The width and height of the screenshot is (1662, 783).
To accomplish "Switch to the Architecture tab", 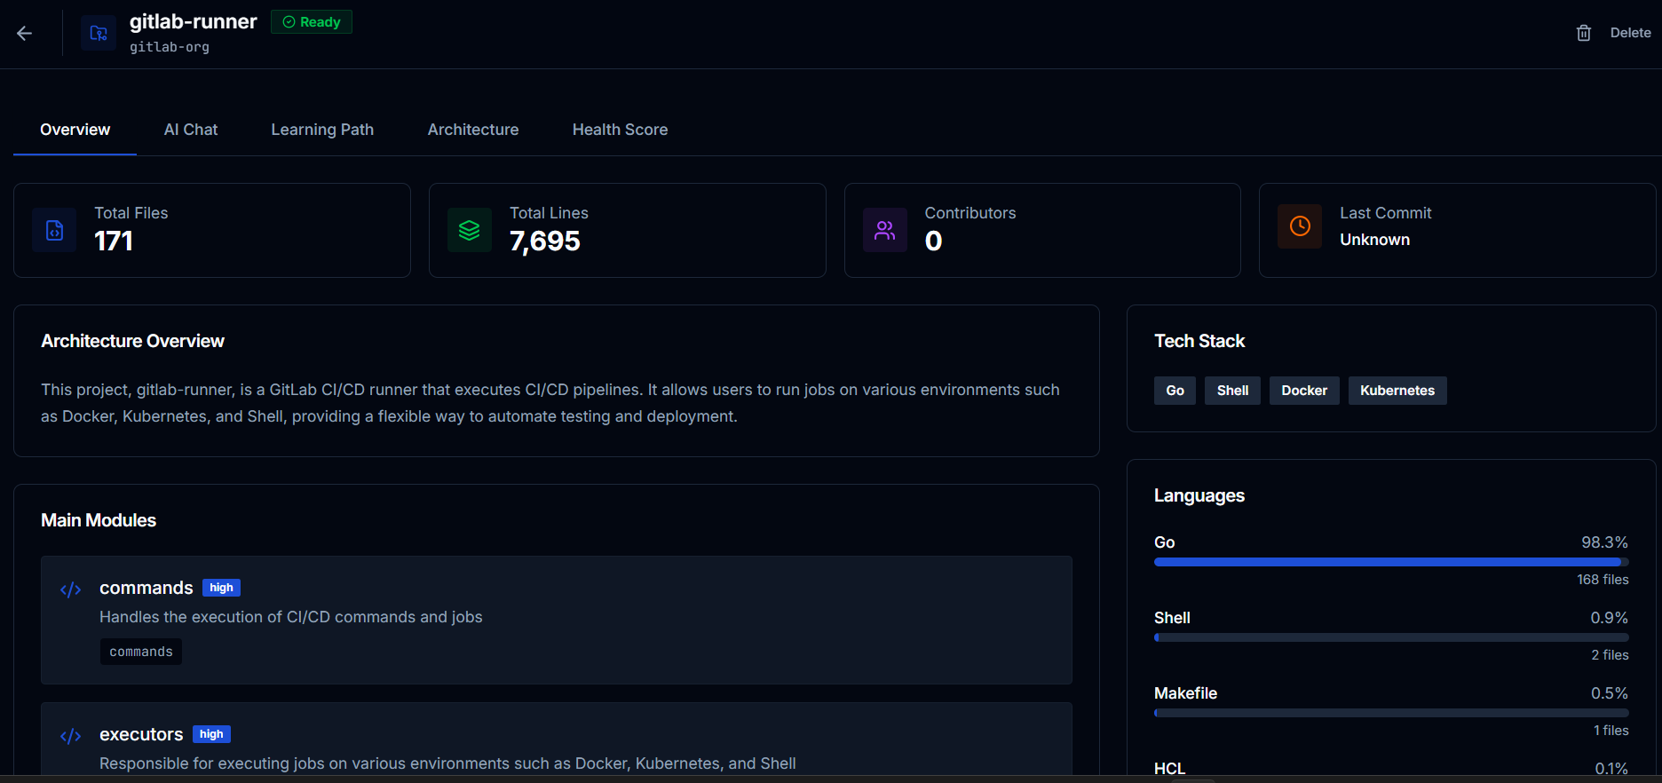I will pos(473,130).
